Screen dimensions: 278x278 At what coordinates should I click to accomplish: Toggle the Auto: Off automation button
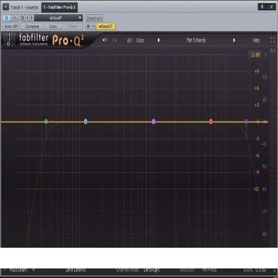pyautogui.click(x=11, y=26)
